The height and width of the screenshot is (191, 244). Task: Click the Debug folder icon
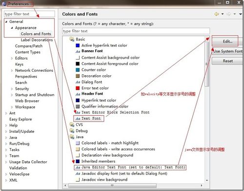pos(72,131)
